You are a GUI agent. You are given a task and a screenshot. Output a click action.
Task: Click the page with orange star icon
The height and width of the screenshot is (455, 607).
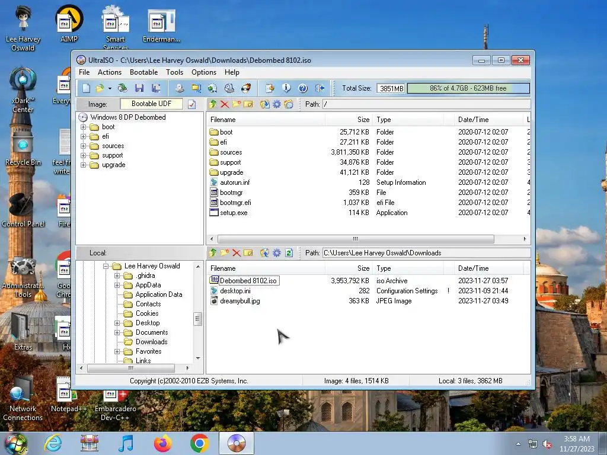point(270,88)
